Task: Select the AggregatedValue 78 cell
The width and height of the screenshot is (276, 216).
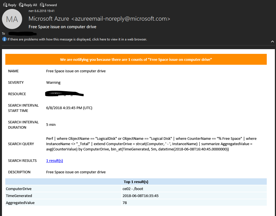Action: 125,203
